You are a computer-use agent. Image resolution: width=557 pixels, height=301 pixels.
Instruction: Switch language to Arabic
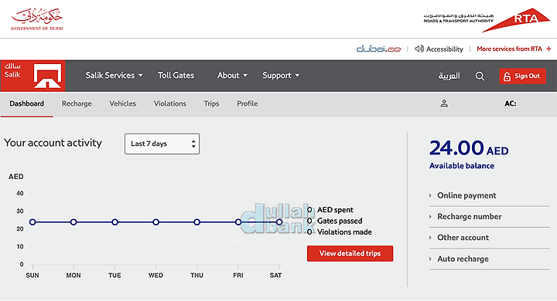[449, 76]
